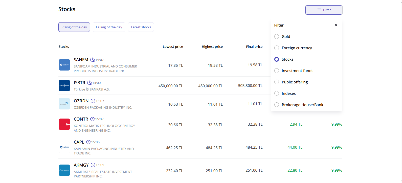This screenshot has height=183, width=402.
Task: Click the ISBTR bank logo icon
Action: [x=64, y=86]
